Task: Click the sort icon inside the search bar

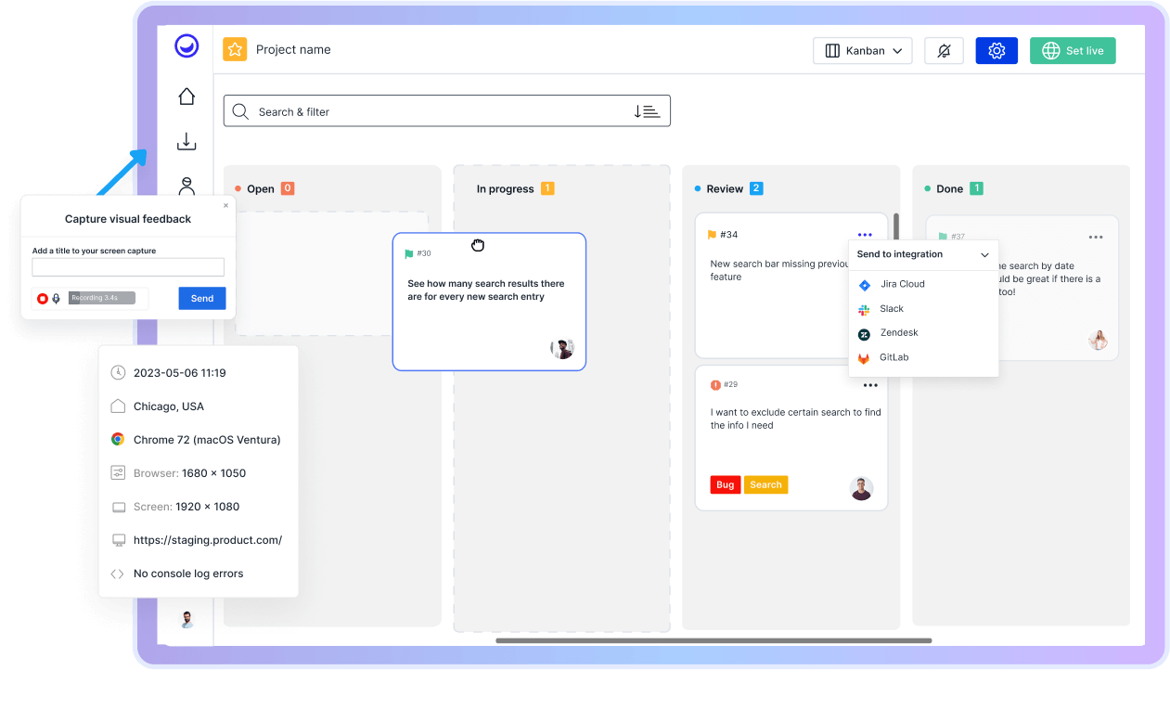Action: coord(647,110)
